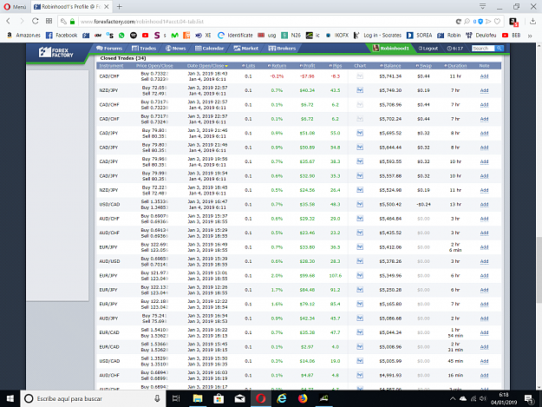Open chart icon for CAD/JPY 55.0 pips trade
The height and width of the screenshot is (407, 542).
[x=360, y=133]
